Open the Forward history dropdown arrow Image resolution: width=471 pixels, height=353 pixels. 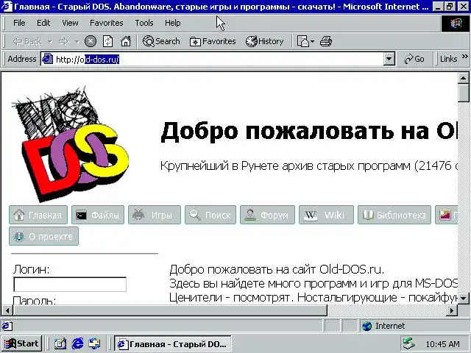point(77,41)
